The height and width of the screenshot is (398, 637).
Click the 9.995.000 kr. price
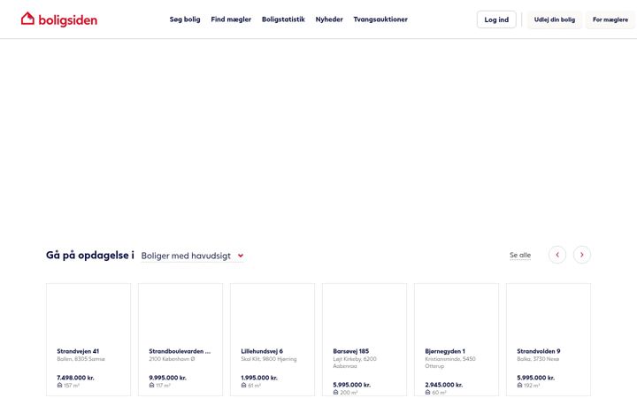click(167, 378)
